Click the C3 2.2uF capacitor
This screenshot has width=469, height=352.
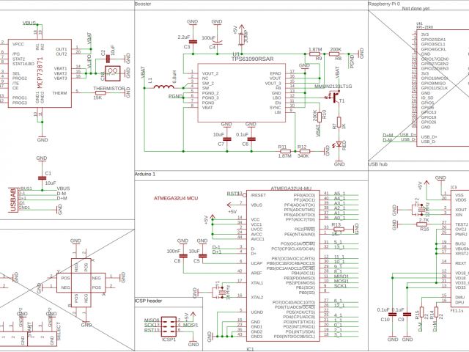[192, 41]
